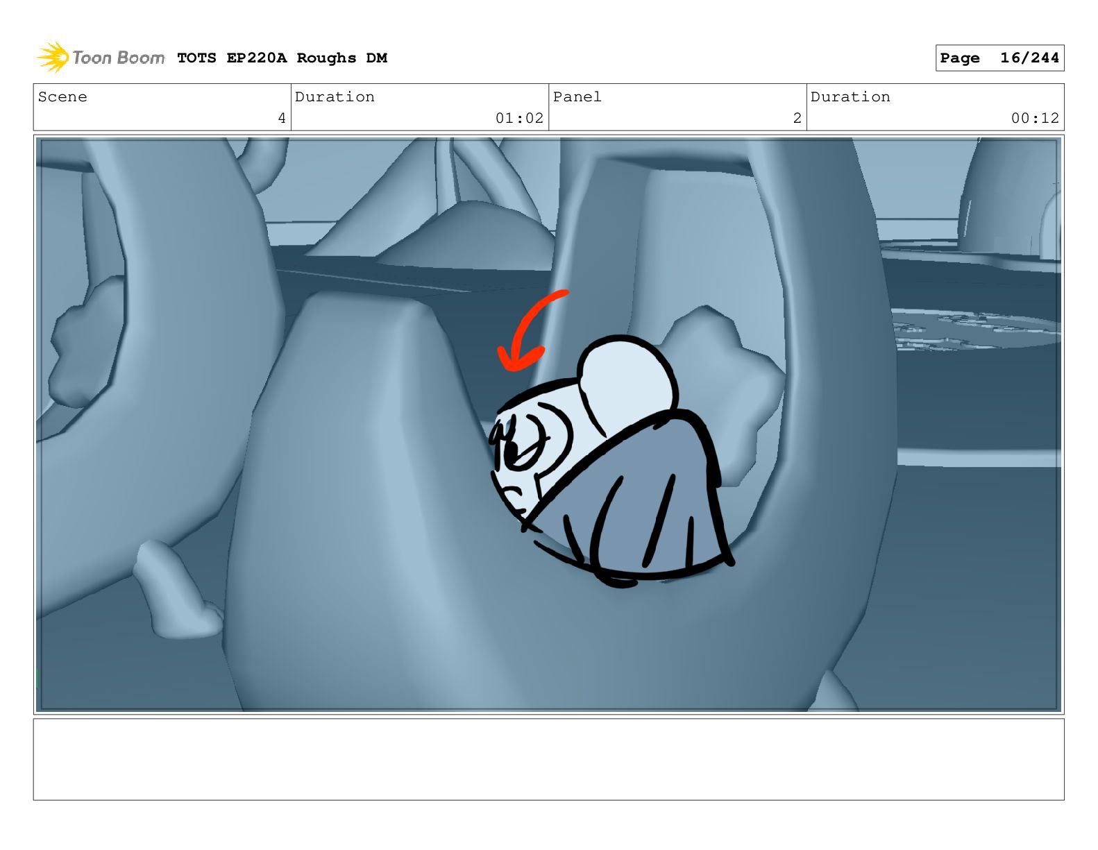1098x850 pixels.
Task: Click the scene duration value '01:02'
Action: coord(519,119)
